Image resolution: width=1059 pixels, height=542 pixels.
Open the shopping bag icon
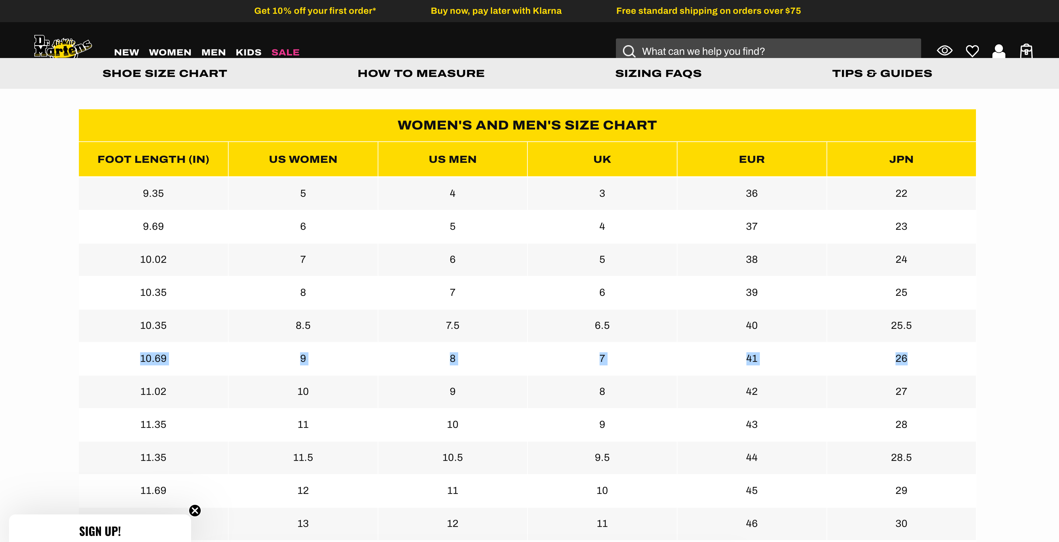pyautogui.click(x=1026, y=51)
